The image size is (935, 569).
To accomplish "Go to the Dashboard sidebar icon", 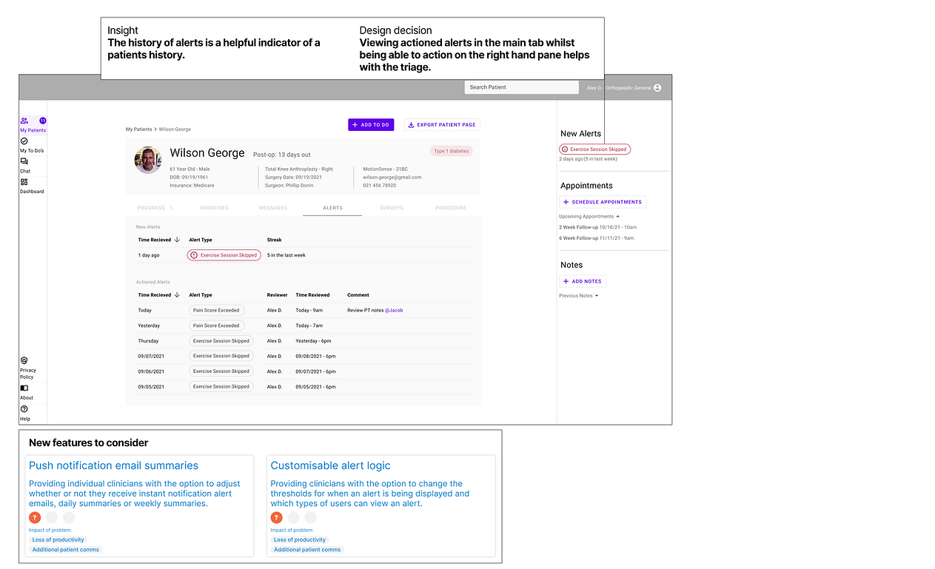I will click(x=24, y=182).
